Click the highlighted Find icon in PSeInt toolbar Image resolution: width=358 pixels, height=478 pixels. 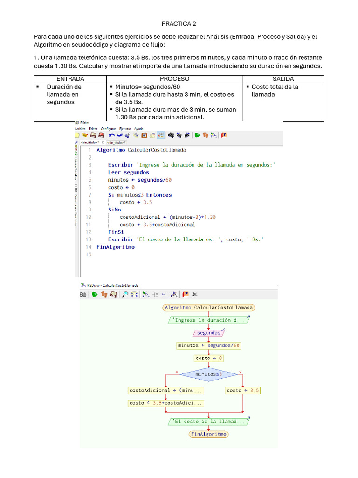(161, 135)
